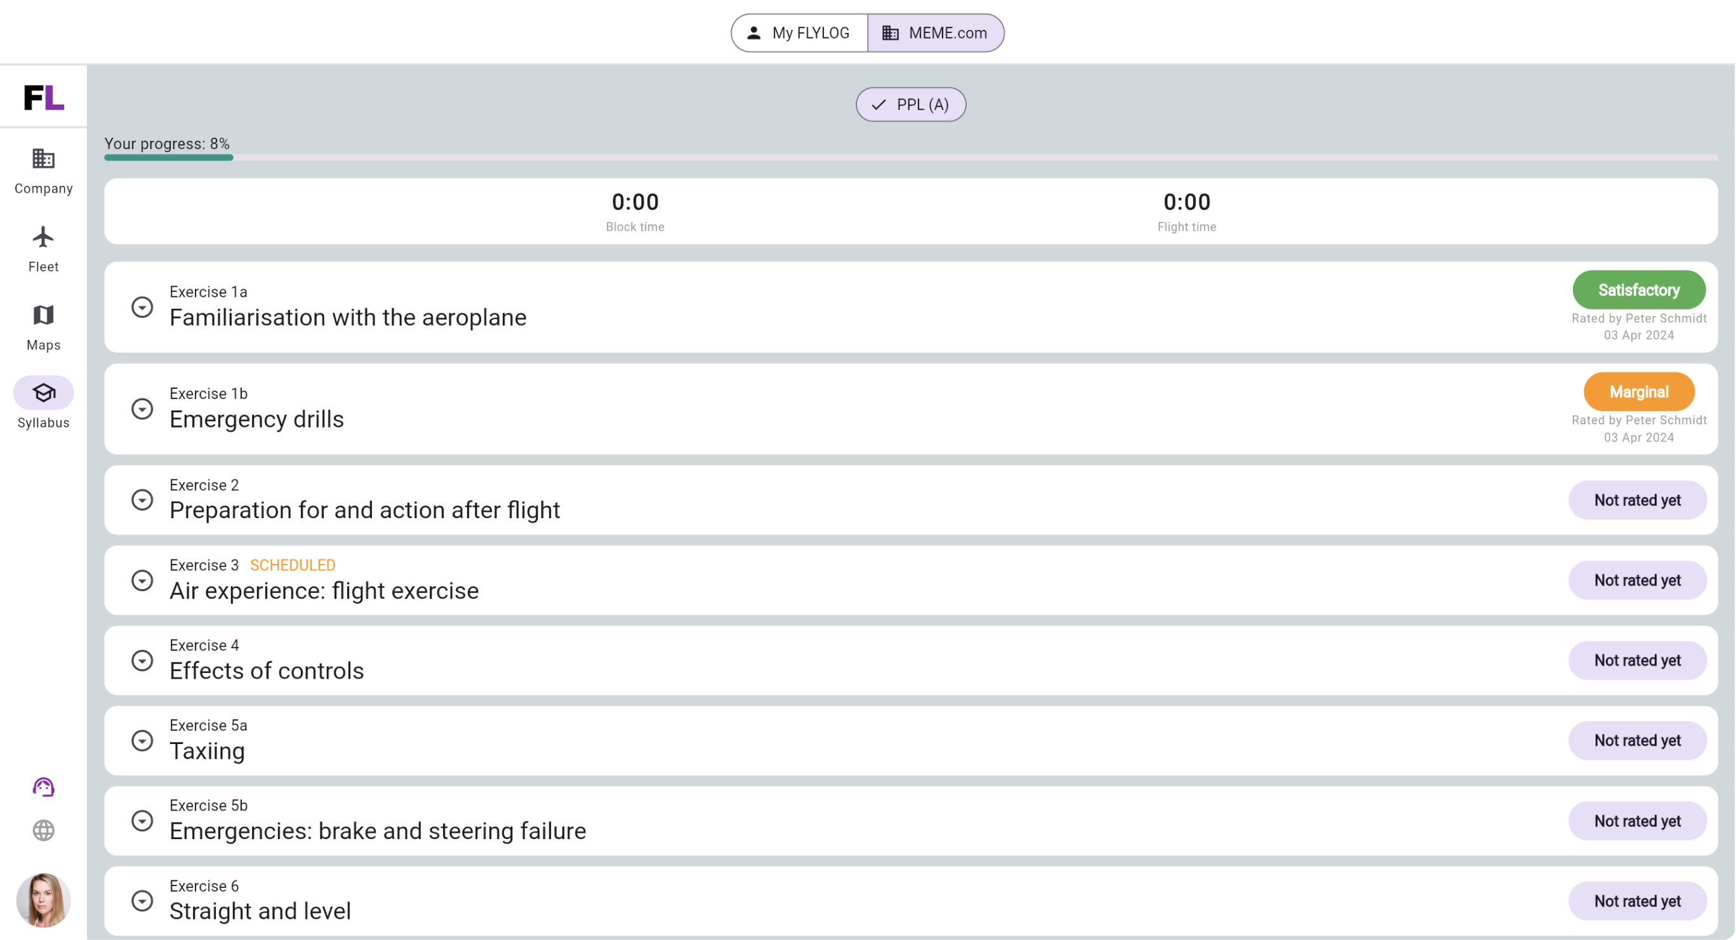Screen dimensions: 1736x940
Task: Expand Exercise 5b brake and steering failure
Action: click(x=142, y=821)
